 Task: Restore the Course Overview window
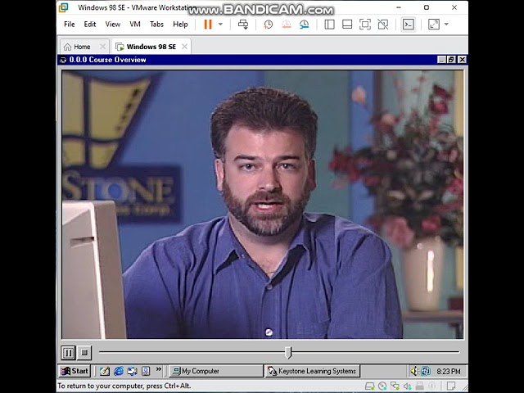click(451, 60)
